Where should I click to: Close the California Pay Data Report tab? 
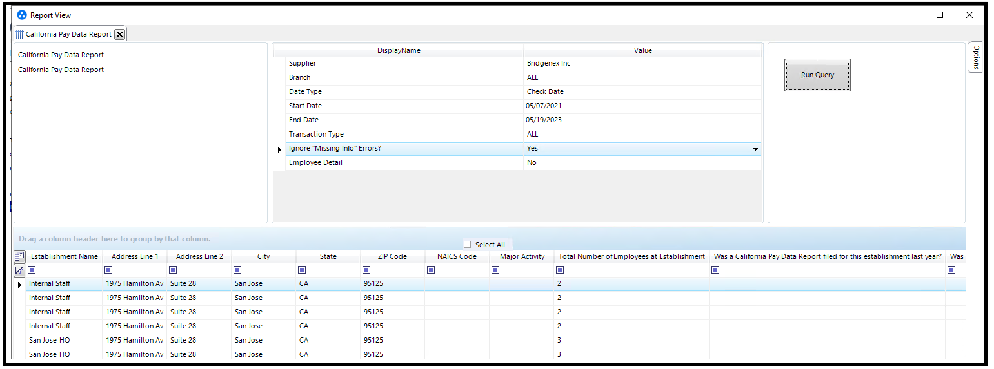click(x=120, y=34)
